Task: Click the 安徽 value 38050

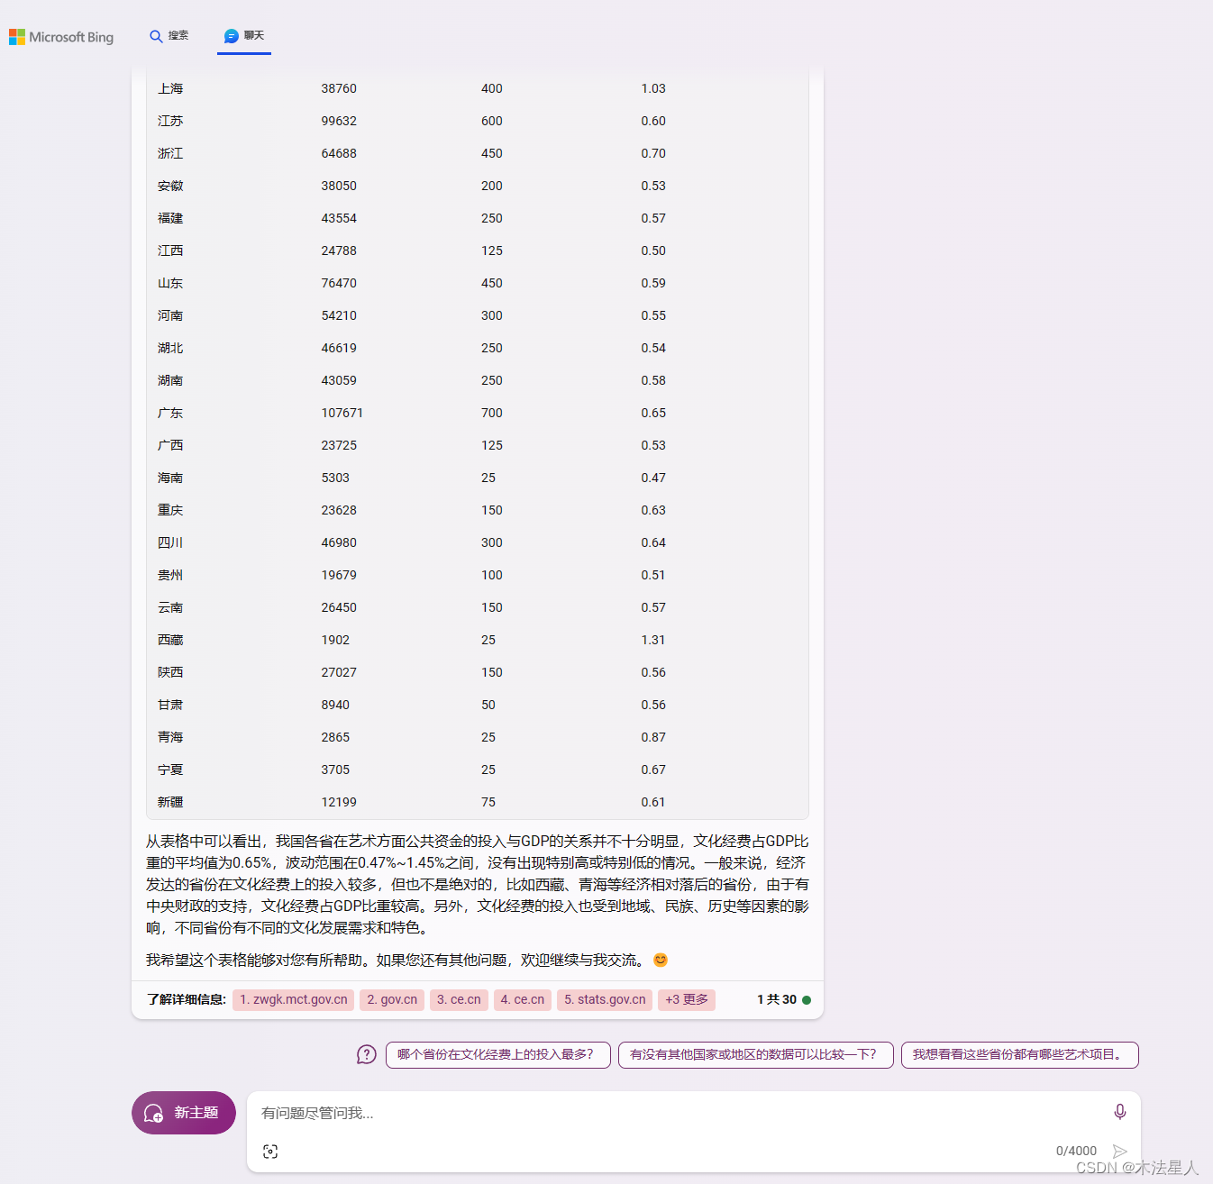Action: click(339, 186)
